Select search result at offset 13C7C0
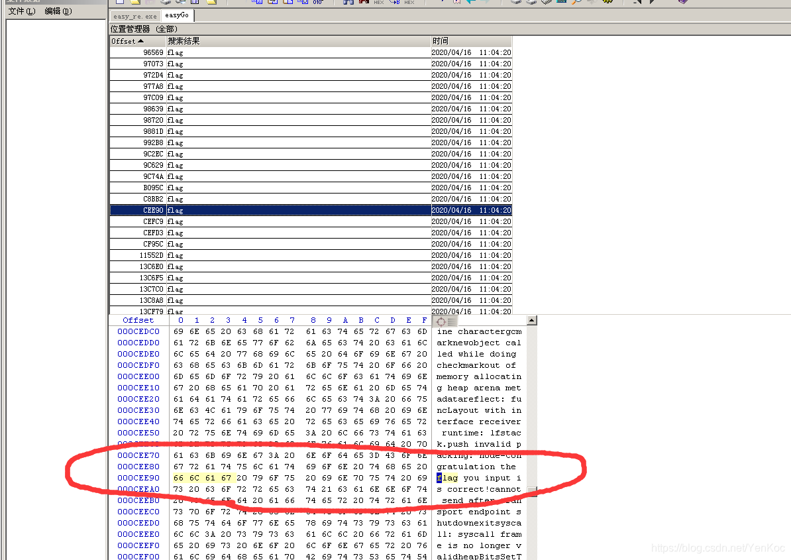This screenshot has height=560, width=791. 311,289
